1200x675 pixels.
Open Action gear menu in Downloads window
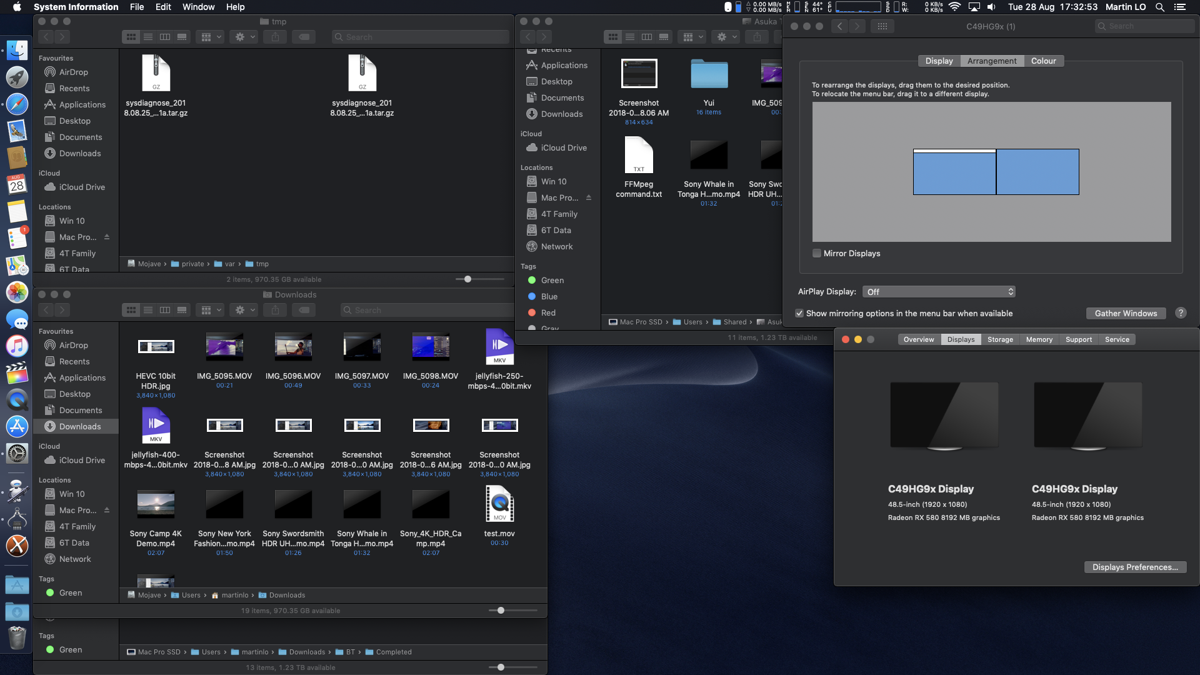click(x=244, y=310)
